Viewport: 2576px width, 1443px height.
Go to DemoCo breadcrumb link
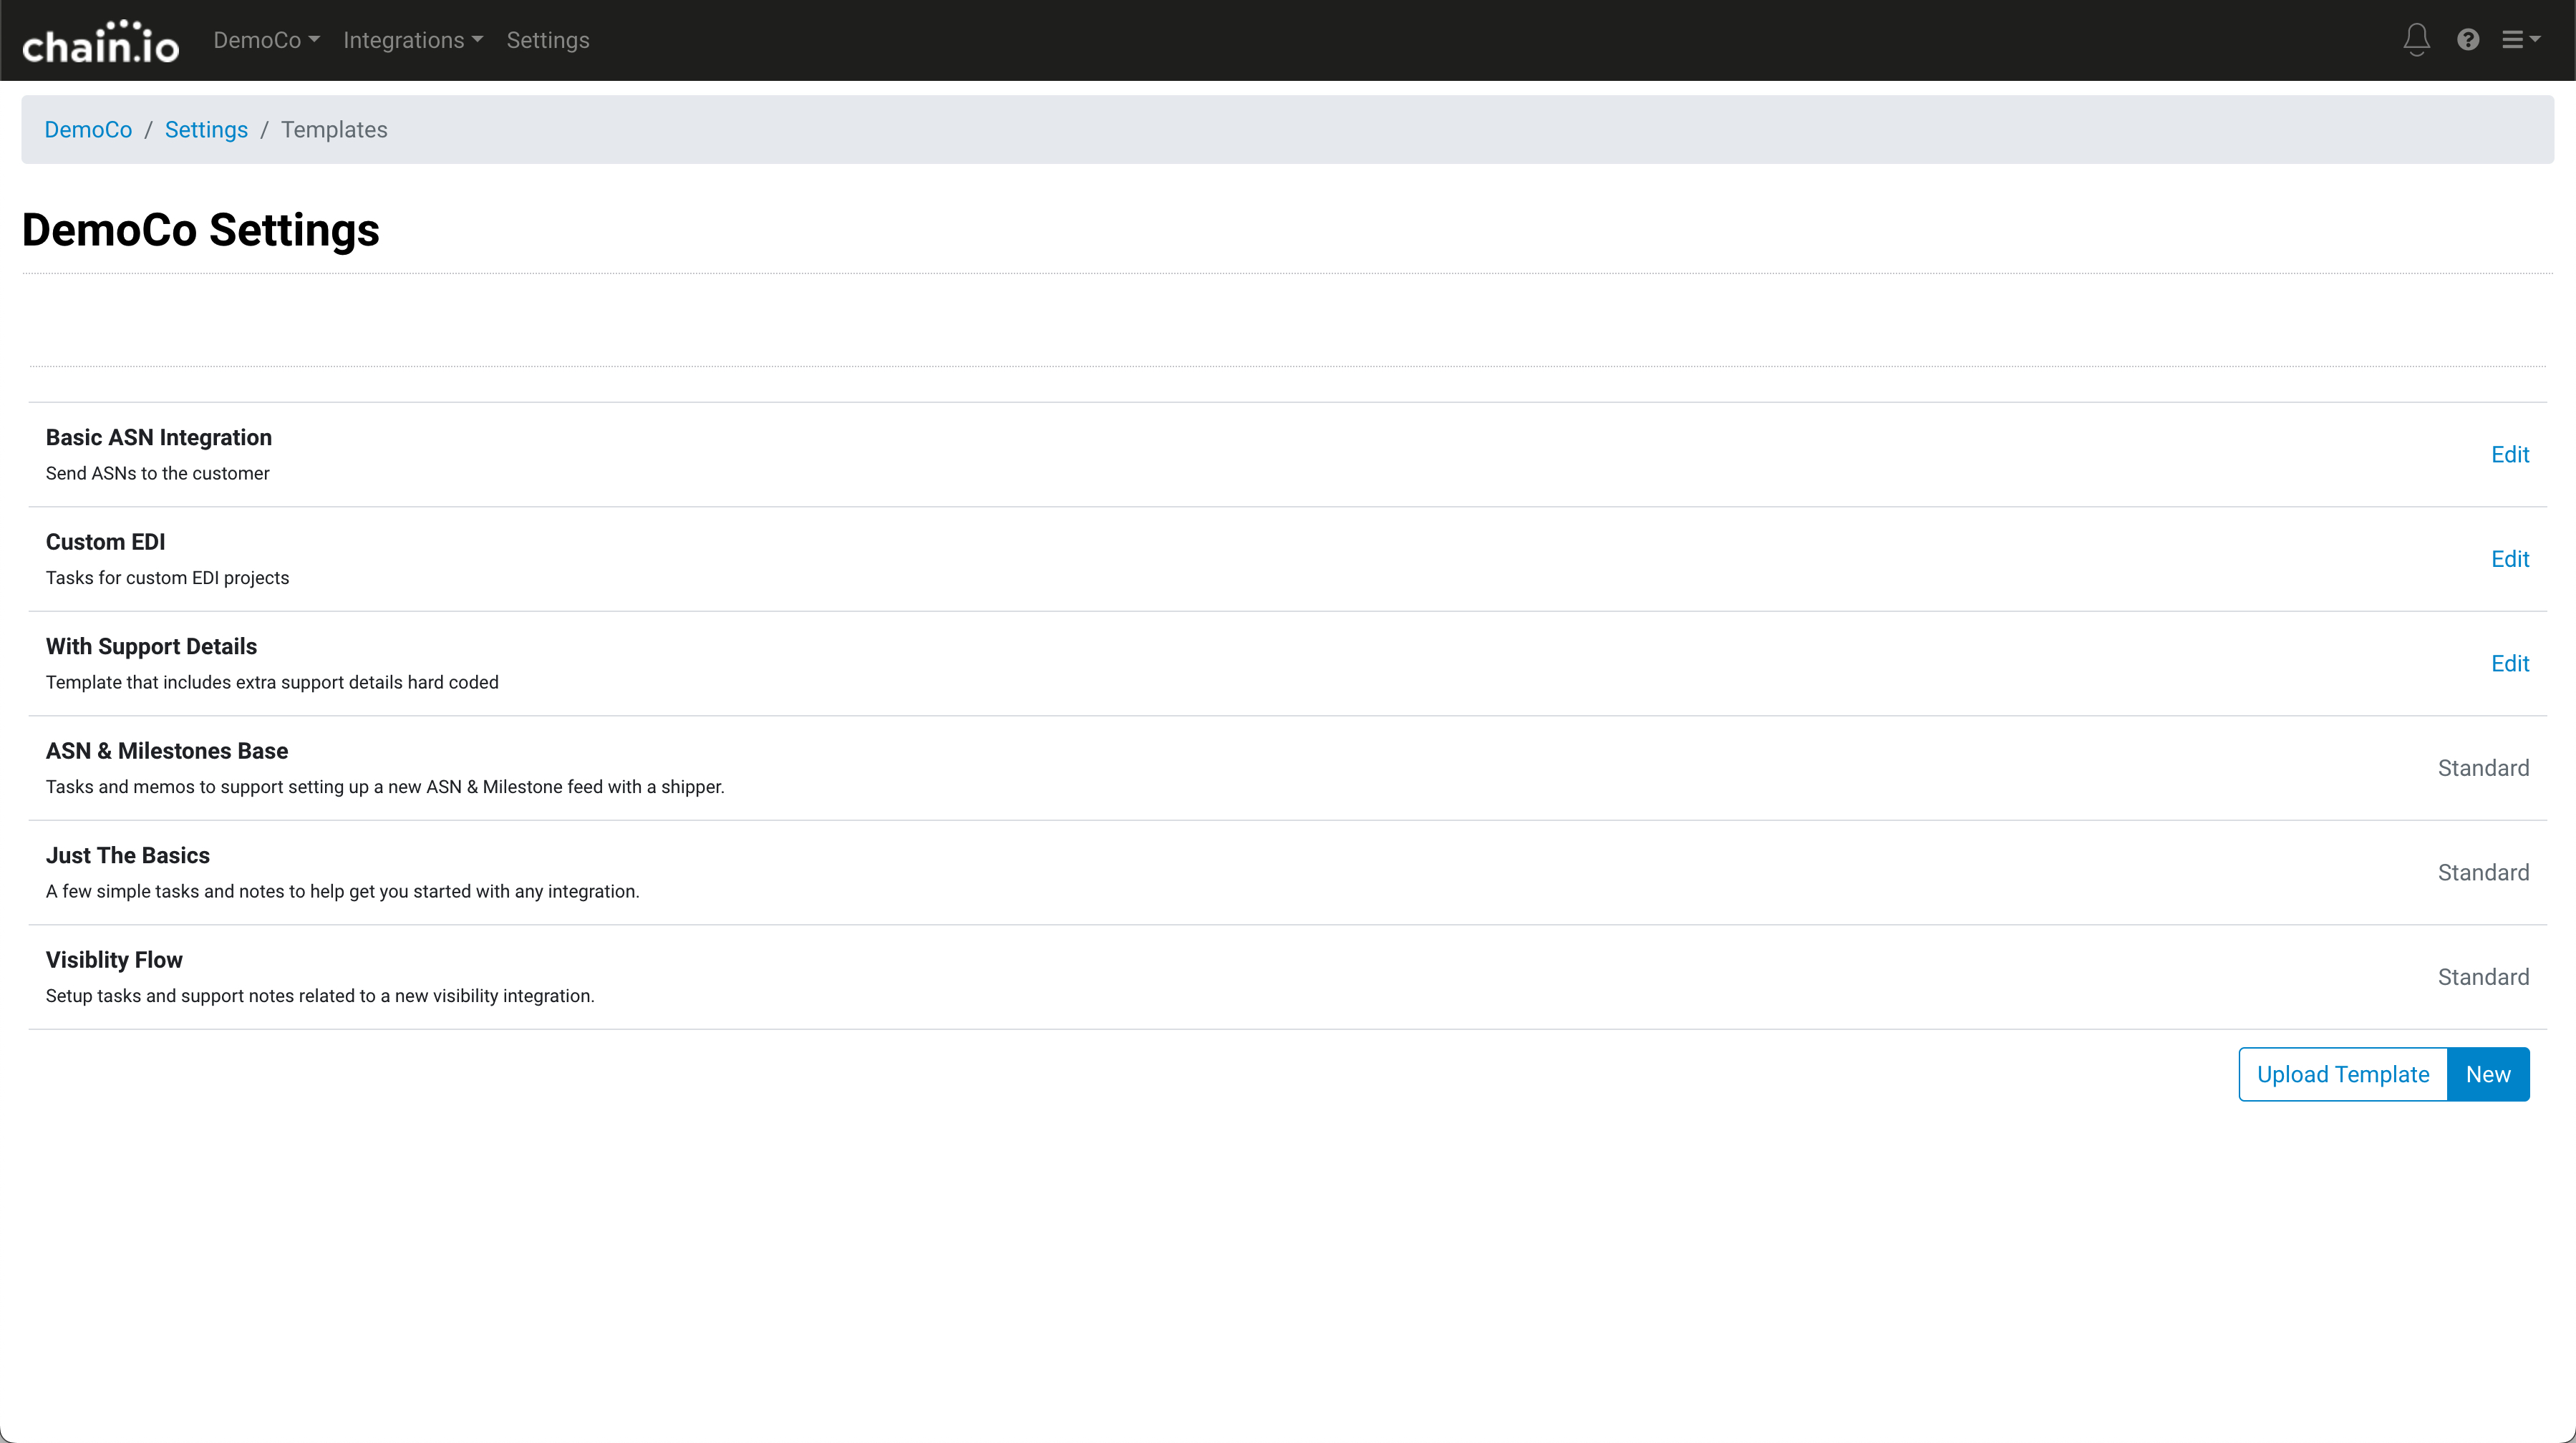88,130
